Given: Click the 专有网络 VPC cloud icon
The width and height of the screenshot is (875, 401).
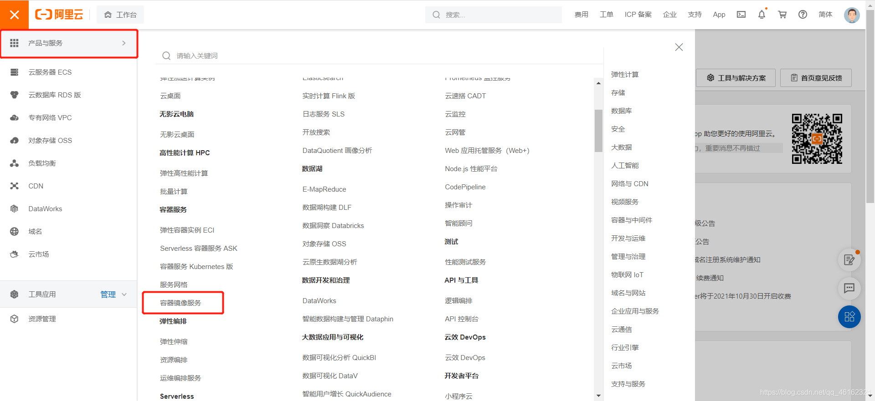Looking at the screenshot, I should [x=15, y=118].
